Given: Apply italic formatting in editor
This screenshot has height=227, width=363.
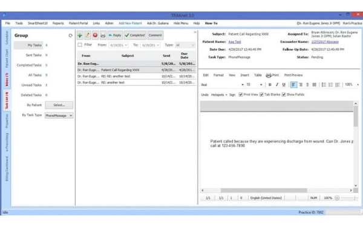Looking at the screenshot, I should (276, 85).
